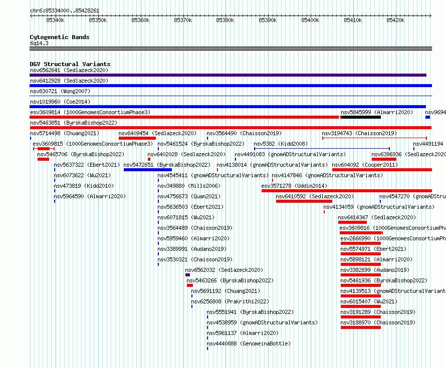Click nsv6414347 (Sedlazeck2020) label
The height and width of the screenshot is (368, 446).
[x=377, y=217]
